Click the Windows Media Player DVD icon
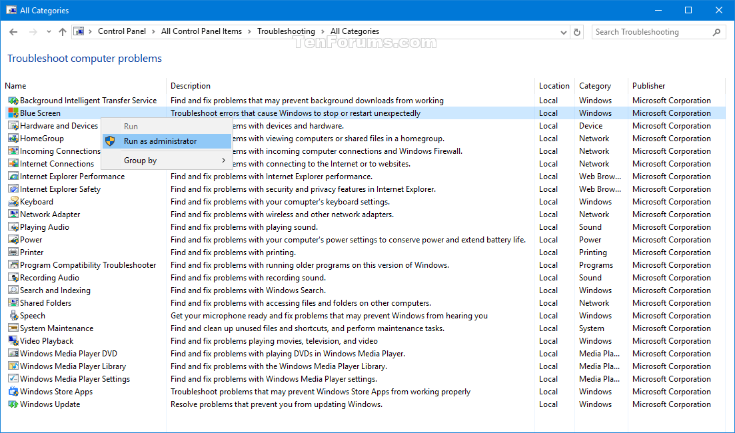The width and height of the screenshot is (735, 433). pos(13,353)
